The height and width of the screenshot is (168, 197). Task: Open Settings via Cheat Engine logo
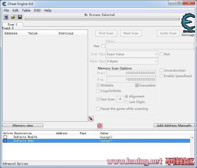[188, 23]
